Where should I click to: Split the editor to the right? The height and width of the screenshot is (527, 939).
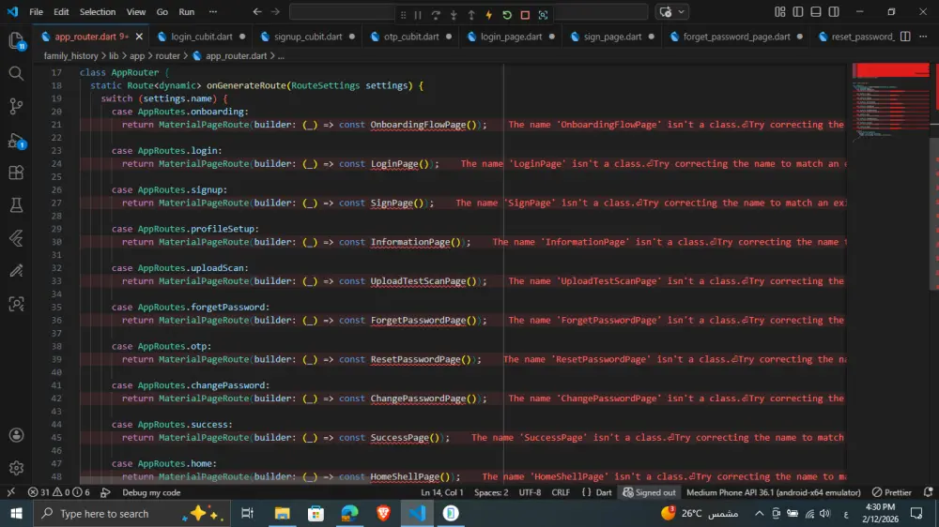click(905, 37)
